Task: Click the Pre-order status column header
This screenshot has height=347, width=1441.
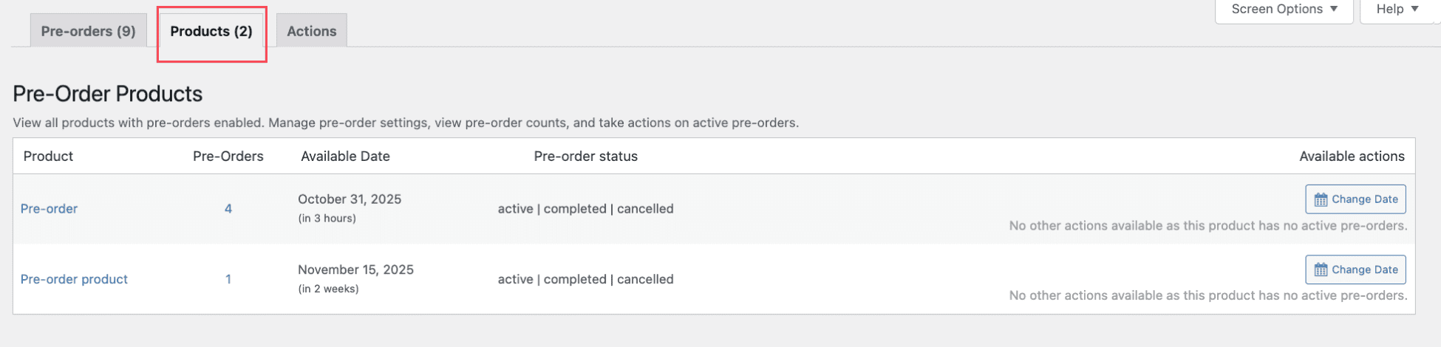Action: [x=585, y=156]
